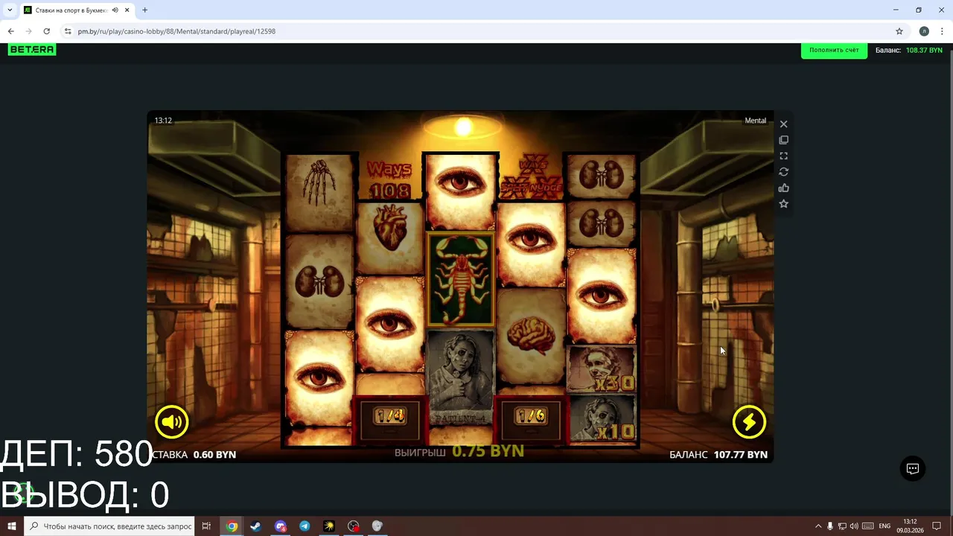Click the scorpion symbol on center reel
Screen dimensions: 953x536
coord(461,280)
